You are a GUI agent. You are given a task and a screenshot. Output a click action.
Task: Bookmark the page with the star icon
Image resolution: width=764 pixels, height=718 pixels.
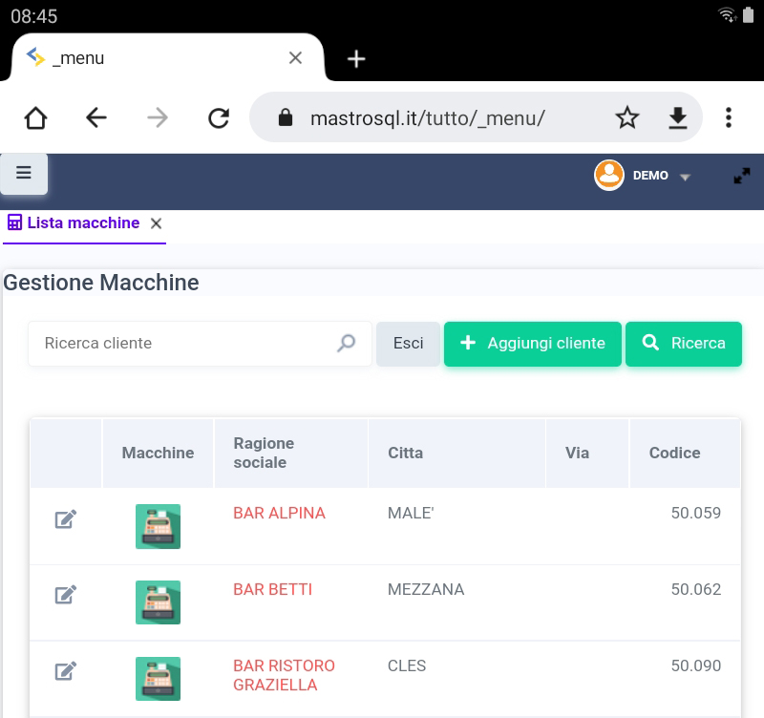click(x=626, y=117)
